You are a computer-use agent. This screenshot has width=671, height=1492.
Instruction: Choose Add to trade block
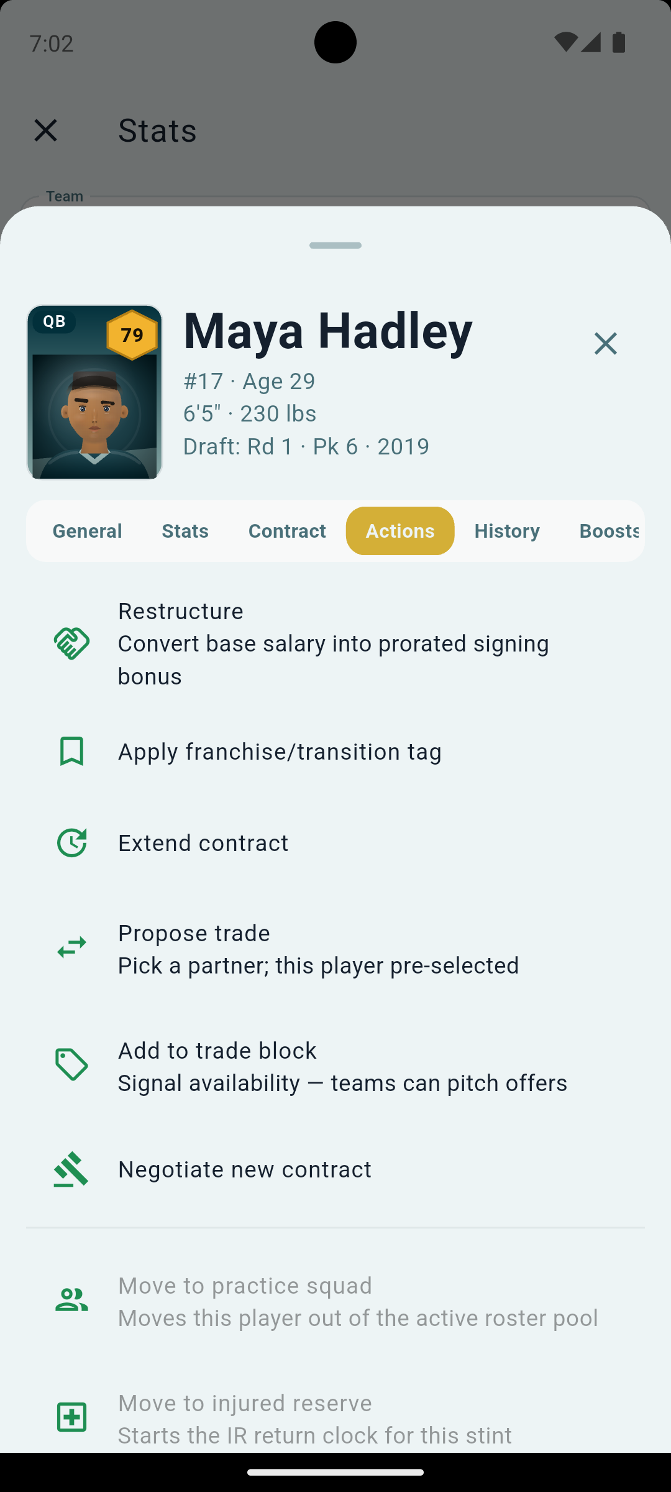tap(335, 1066)
